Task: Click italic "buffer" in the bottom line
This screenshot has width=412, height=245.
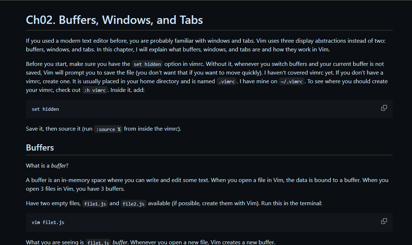Action: coord(120,242)
